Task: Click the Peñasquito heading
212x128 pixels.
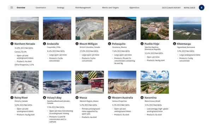Action: 119,44
